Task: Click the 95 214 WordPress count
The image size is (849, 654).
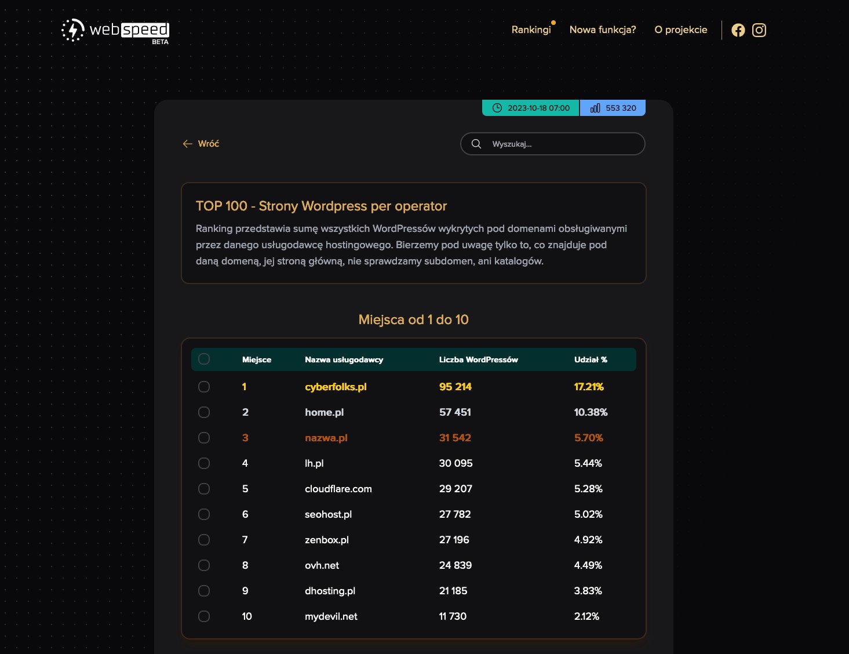Action: pos(456,387)
